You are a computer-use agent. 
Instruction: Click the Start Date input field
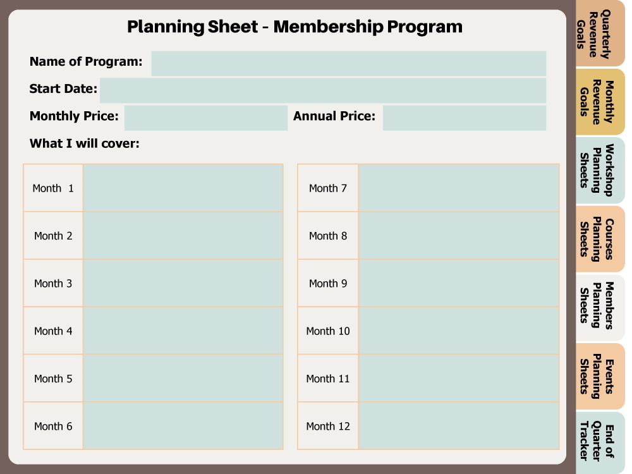coord(322,90)
